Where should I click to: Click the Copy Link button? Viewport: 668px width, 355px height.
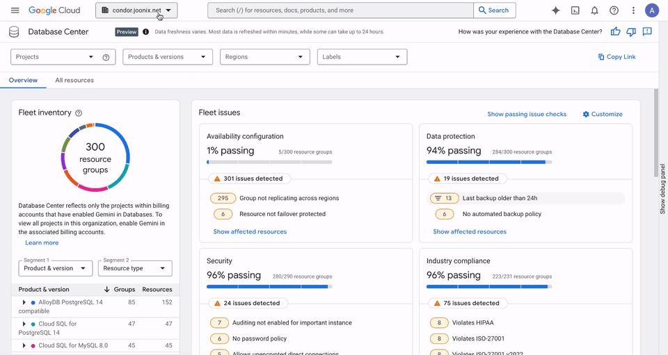click(x=617, y=57)
